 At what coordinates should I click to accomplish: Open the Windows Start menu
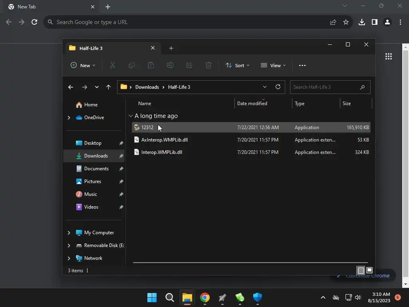click(x=152, y=297)
